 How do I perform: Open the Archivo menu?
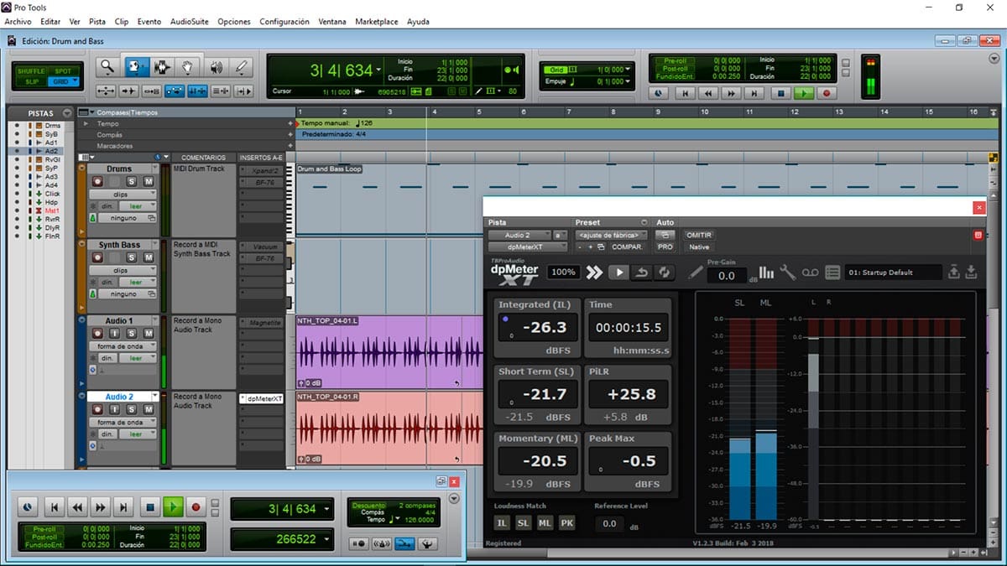[x=18, y=21]
